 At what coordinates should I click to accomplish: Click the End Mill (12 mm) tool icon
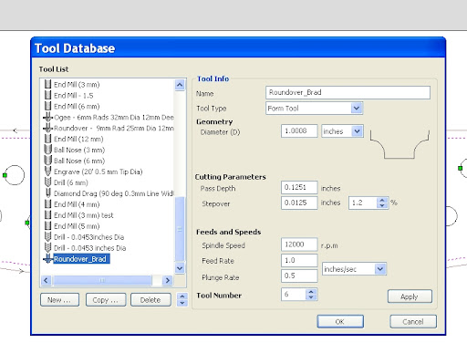point(47,139)
